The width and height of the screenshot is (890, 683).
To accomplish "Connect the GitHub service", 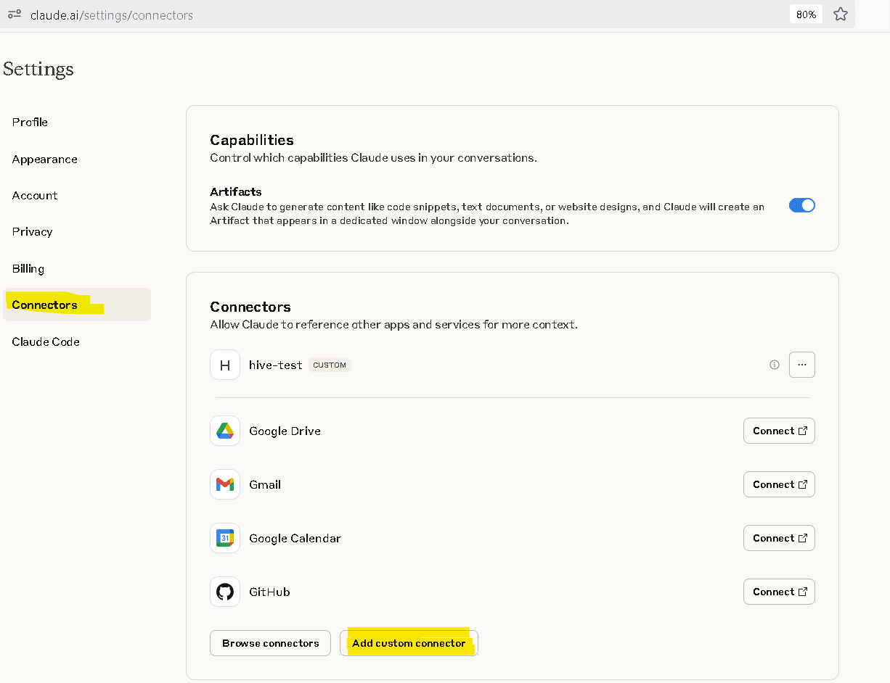I will 779,592.
